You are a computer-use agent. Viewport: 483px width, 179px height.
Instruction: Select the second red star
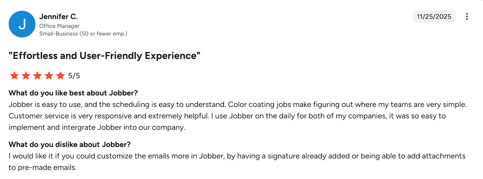point(26,76)
